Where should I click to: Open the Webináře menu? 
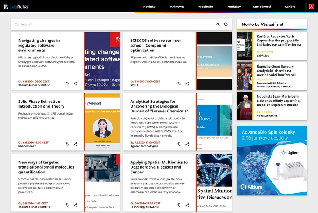coord(205,7)
